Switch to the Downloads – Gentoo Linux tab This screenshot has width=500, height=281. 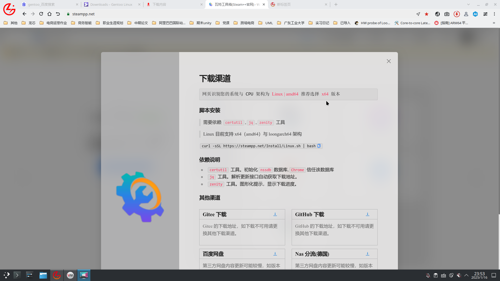tap(111, 4)
